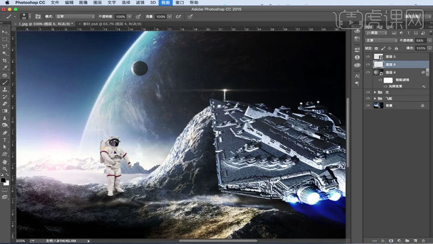Select the Pen tool
Viewport: 433px width, 244px height.
[5, 133]
